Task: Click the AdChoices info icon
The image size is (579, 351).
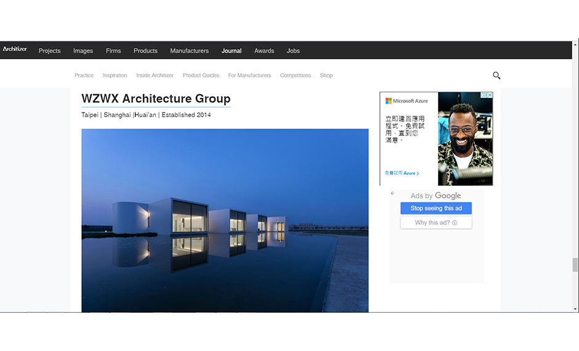Action: click(x=484, y=95)
